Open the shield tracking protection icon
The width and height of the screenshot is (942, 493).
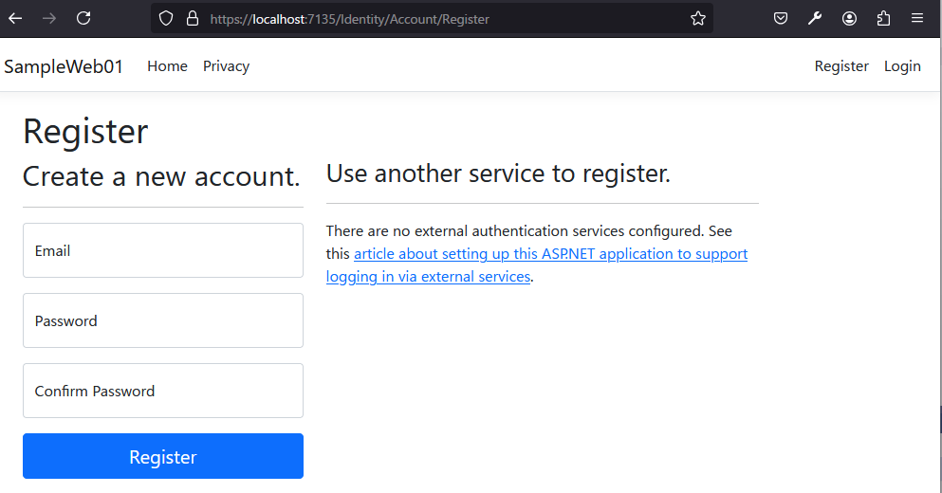[x=166, y=18]
